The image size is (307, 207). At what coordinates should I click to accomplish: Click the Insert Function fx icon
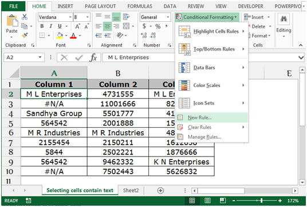tap(93, 58)
